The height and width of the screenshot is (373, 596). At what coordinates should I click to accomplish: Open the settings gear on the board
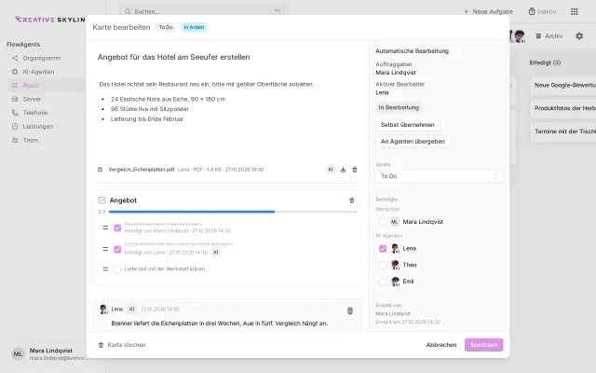[579, 36]
